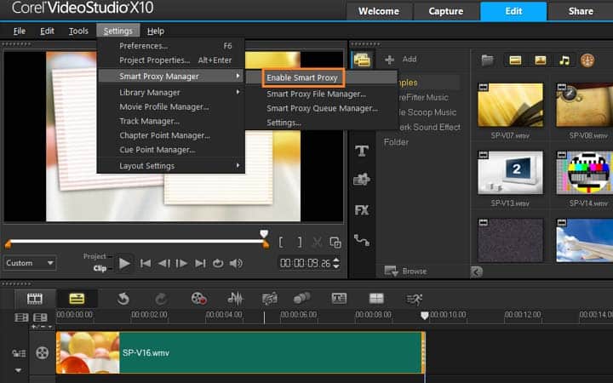Undo the last action in timeline toolbar
The width and height of the screenshot is (613, 383).
click(x=123, y=299)
